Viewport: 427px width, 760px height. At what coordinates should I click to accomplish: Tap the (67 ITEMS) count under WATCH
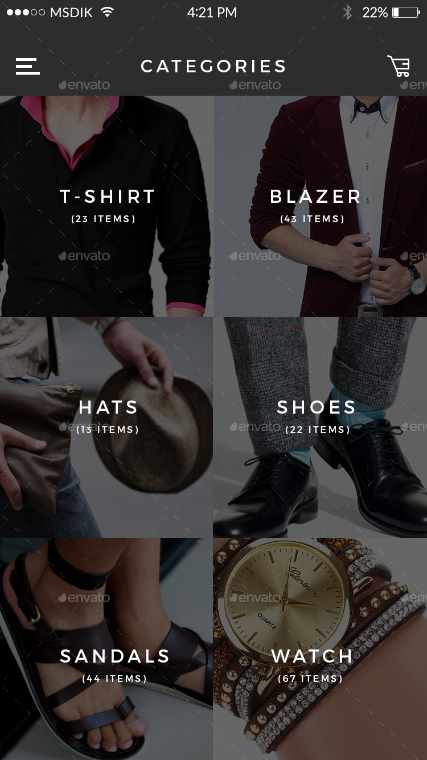[311, 679]
